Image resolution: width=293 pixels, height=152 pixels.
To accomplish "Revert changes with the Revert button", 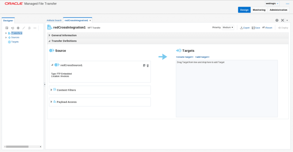I will (267, 28).
